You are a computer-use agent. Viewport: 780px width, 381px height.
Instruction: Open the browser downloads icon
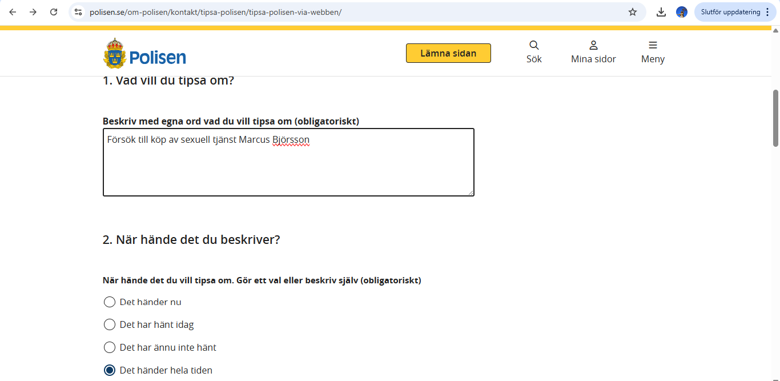(x=661, y=12)
